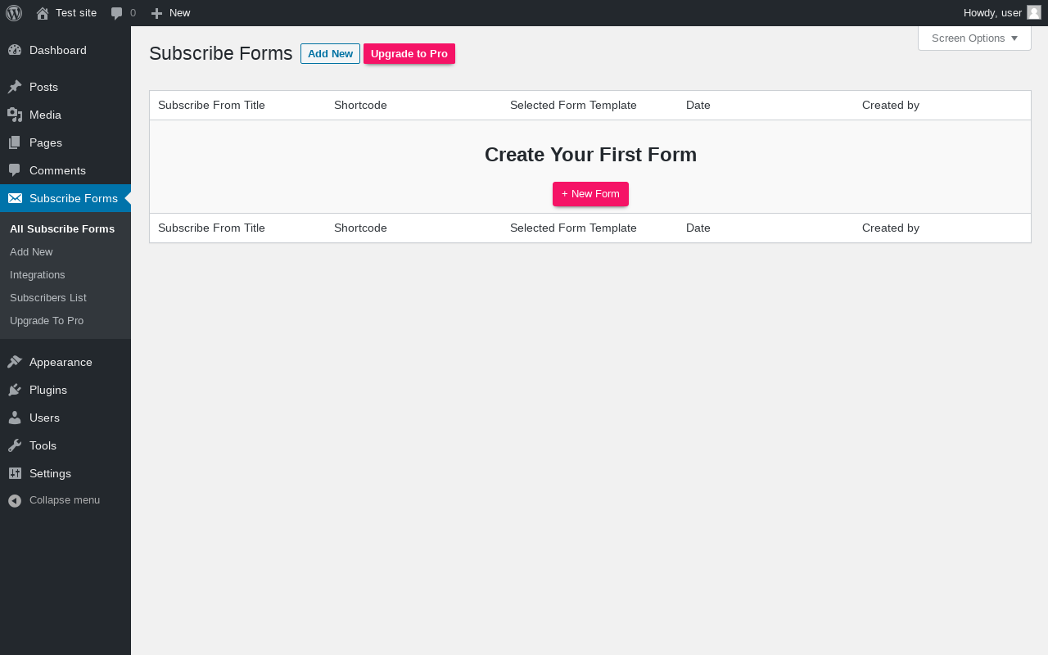Expand the Screen Options dropdown
Viewport: 1048px width, 655px height.
click(x=974, y=38)
